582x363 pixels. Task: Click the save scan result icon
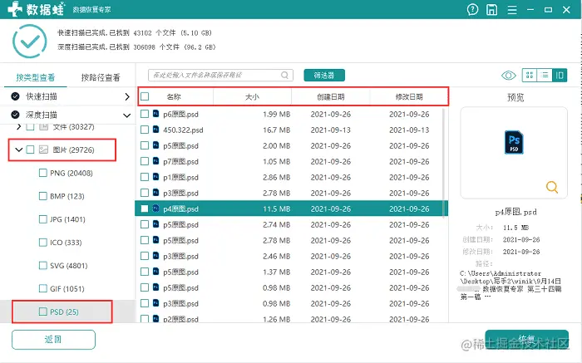pyautogui.click(x=492, y=10)
